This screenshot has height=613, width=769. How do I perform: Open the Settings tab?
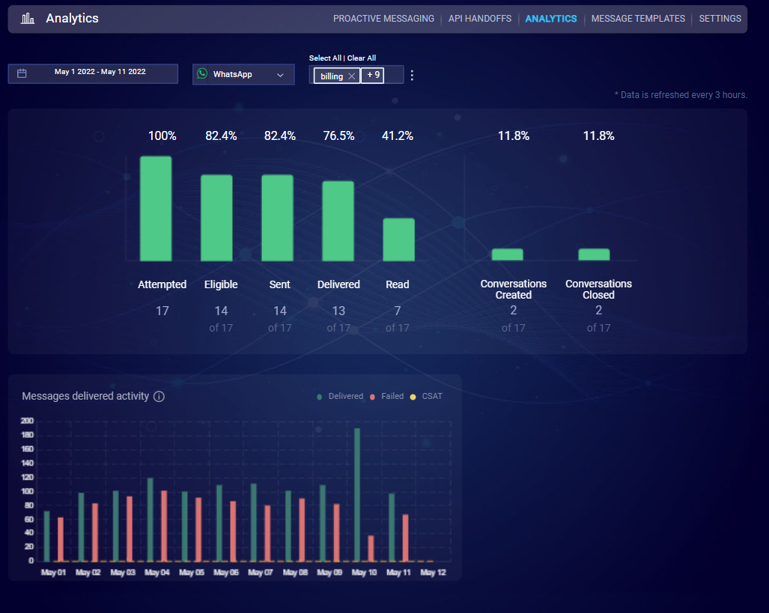click(x=720, y=19)
